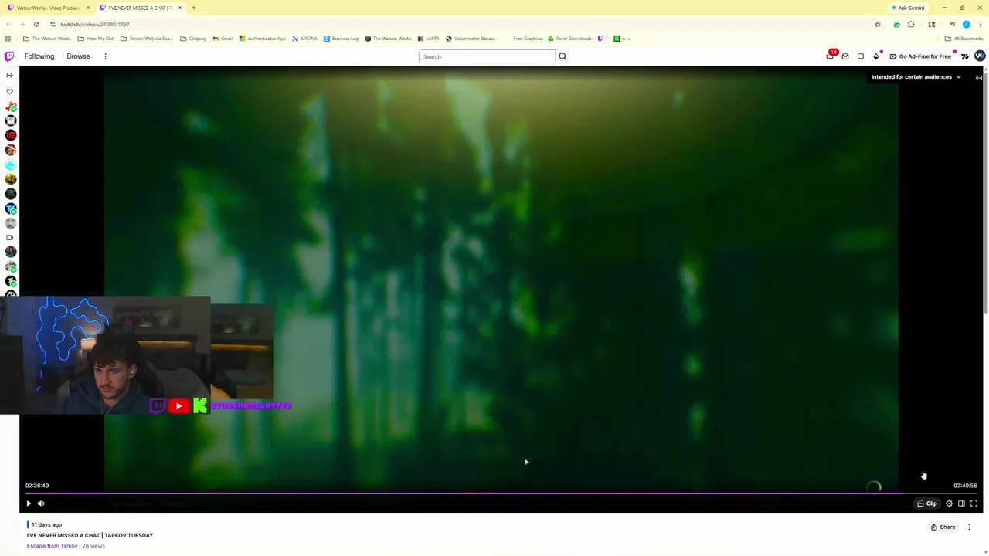Bookmark this page with the star
This screenshot has height=556, width=989.
coord(877,24)
